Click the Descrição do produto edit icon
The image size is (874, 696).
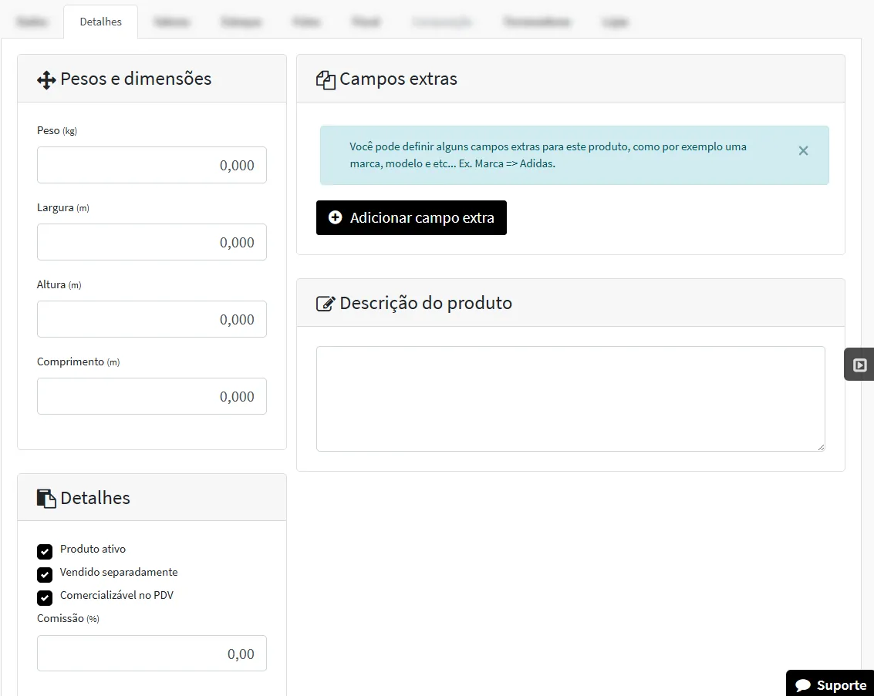coord(326,304)
